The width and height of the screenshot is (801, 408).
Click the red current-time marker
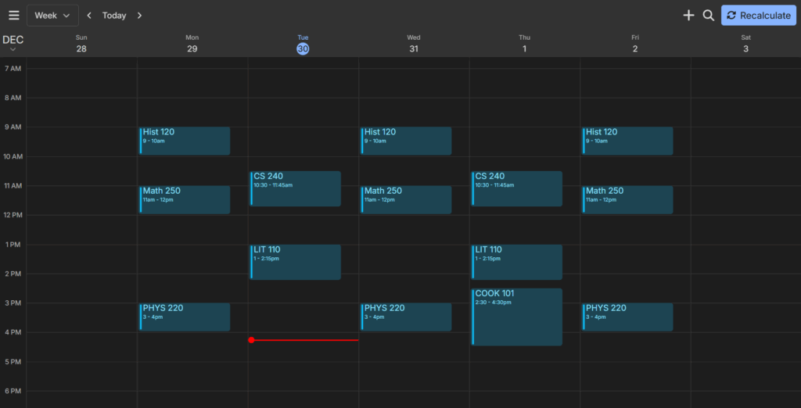pos(251,340)
